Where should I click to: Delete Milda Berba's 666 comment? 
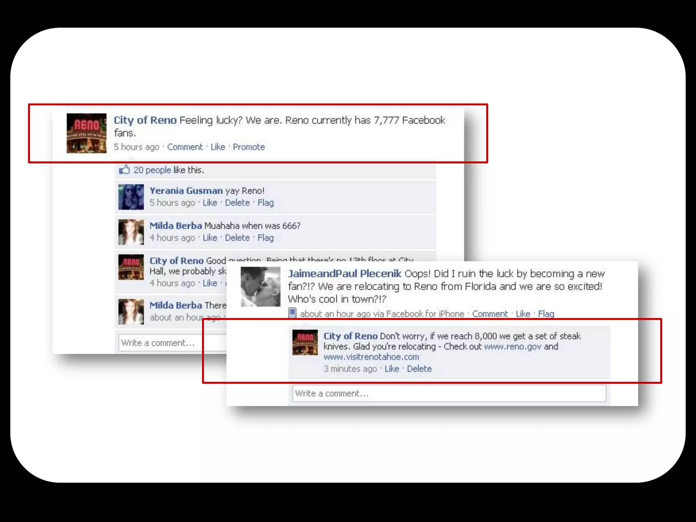pyautogui.click(x=237, y=238)
